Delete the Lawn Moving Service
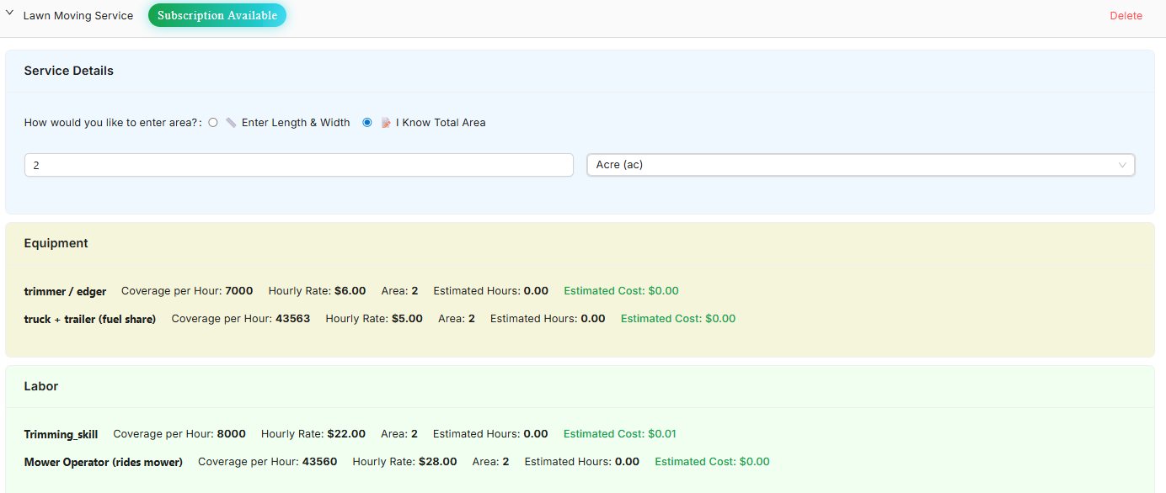This screenshot has width=1166, height=493. pos(1126,16)
